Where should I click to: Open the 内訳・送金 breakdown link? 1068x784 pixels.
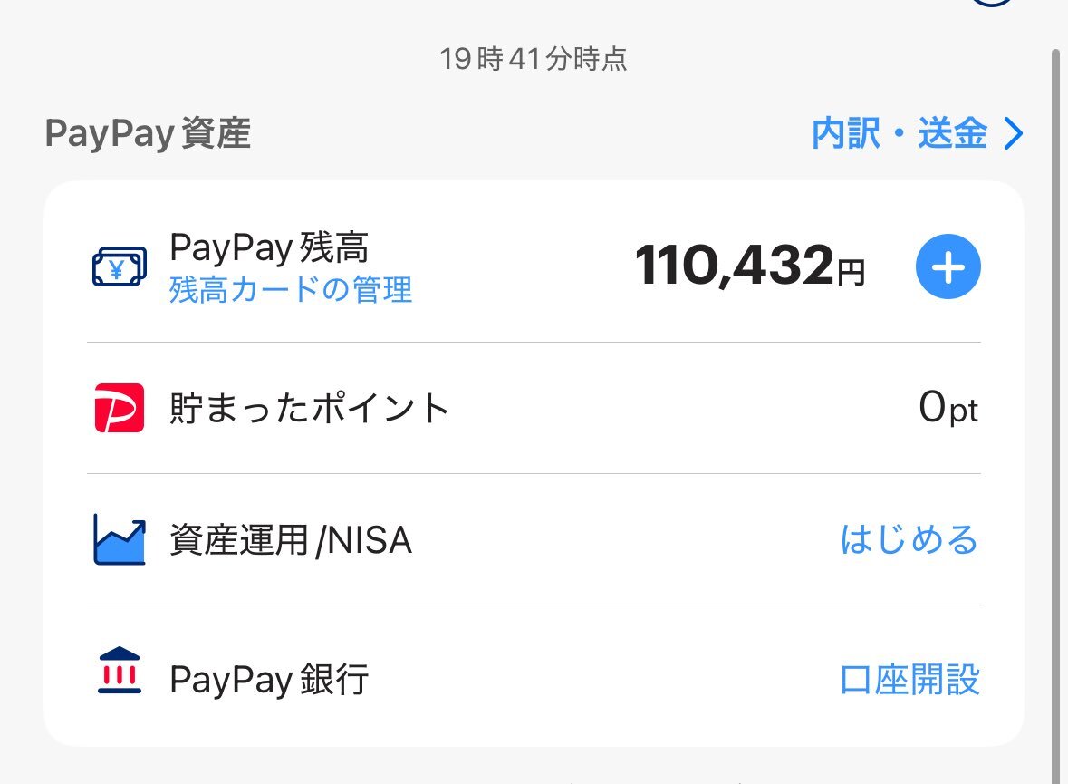[x=899, y=134]
